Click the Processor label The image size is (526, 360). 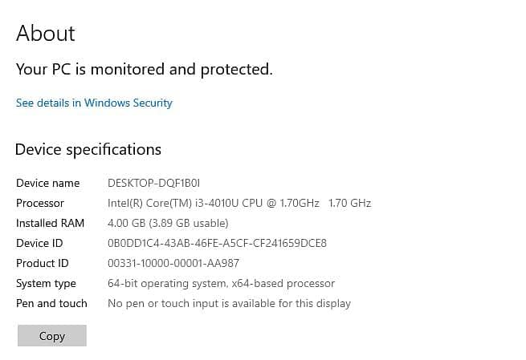(40, 204)
